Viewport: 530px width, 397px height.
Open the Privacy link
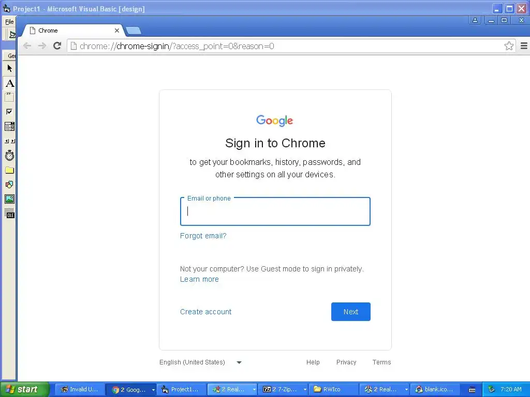click(346, 362)
